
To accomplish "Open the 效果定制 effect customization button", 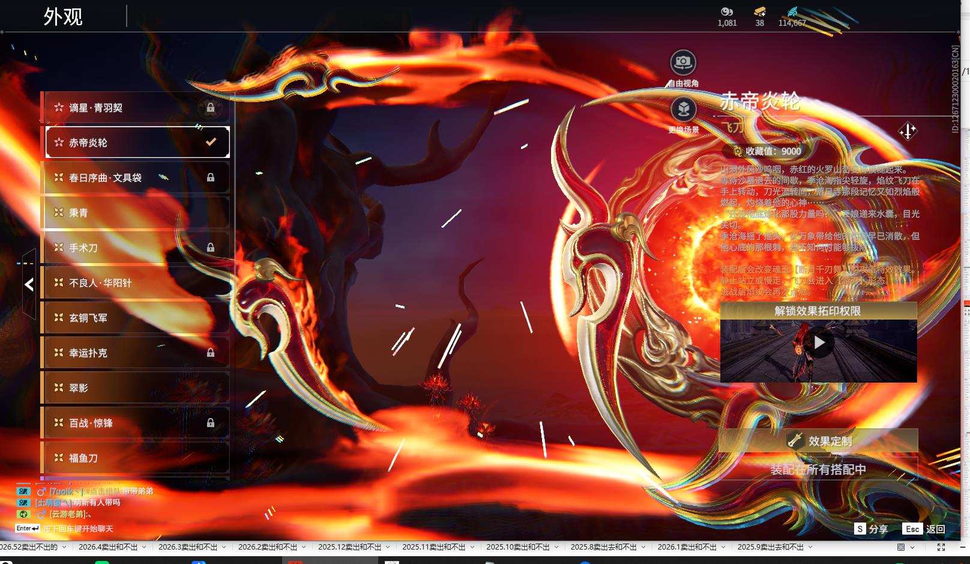I will (x=819, y=440).
